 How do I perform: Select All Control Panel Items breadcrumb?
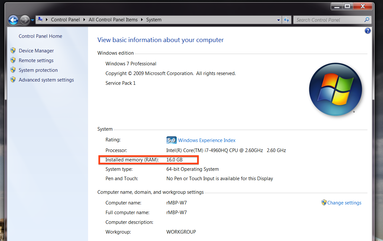[x=113, y=19]
